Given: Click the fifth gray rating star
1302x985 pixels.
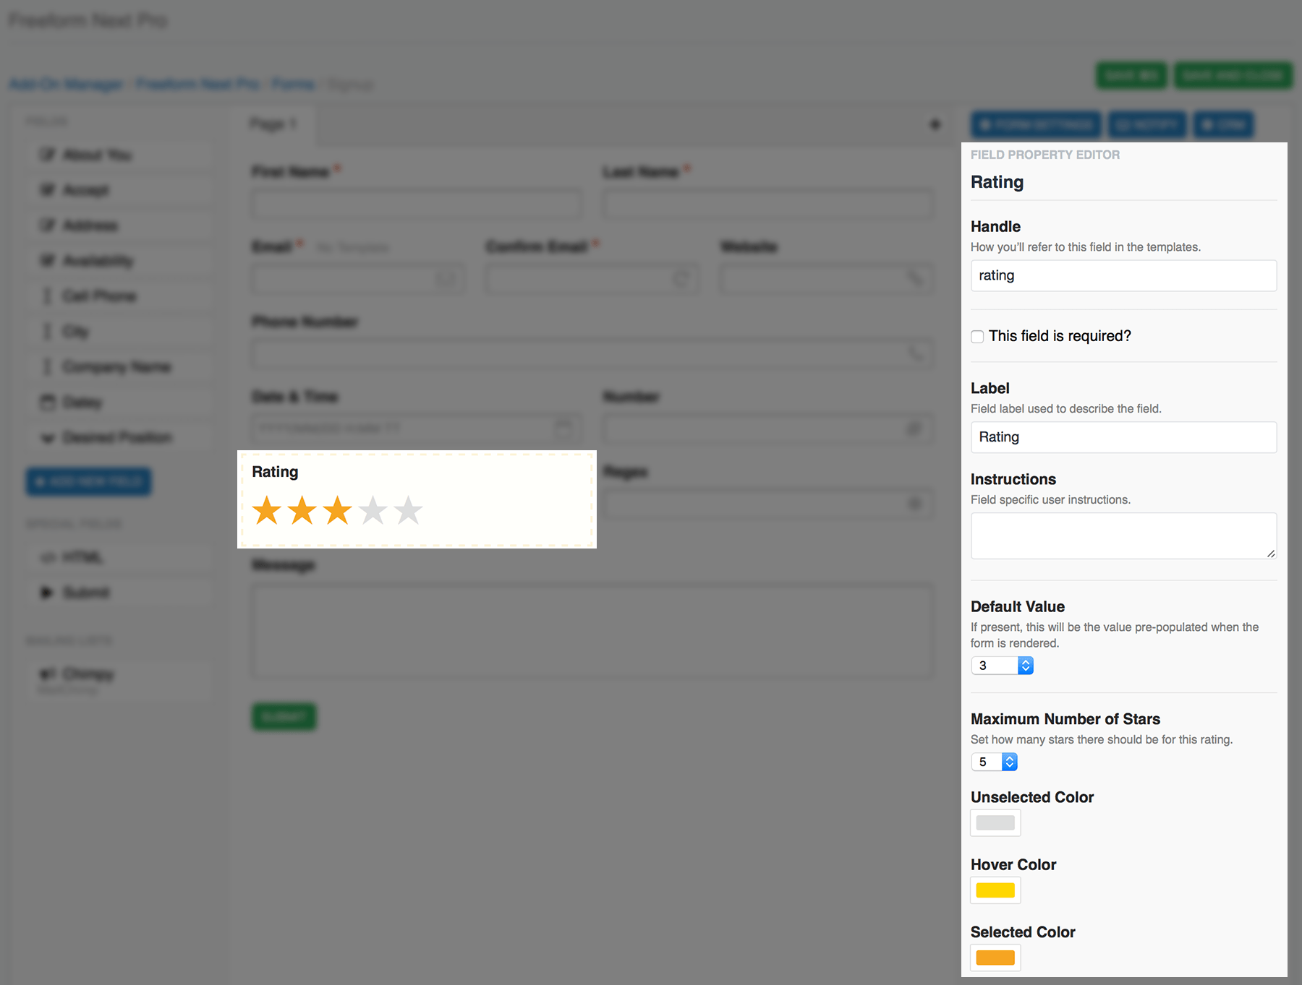Looking at the screenshot, I should click(409, 510).
